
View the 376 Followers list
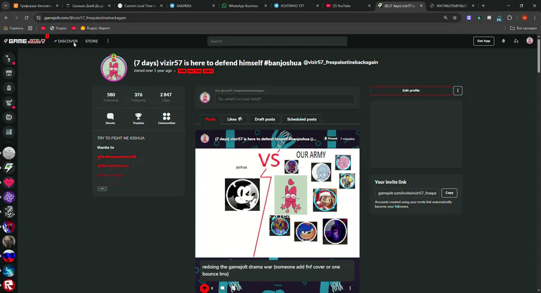[138, 97]
